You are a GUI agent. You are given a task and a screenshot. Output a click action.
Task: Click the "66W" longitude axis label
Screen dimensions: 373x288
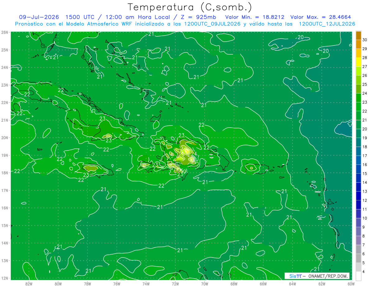tap(263, 284)
